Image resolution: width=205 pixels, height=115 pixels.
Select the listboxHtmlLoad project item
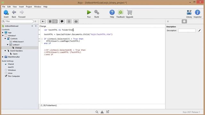(x=12, y=26)
